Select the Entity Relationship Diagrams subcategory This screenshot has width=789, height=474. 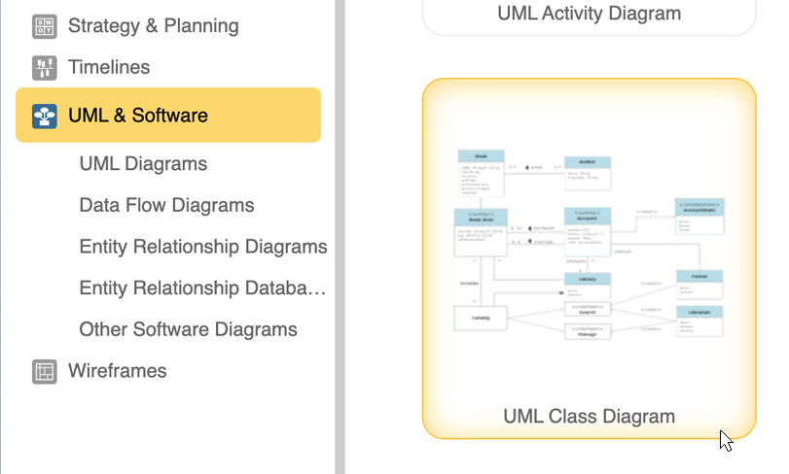[x=203, y=247]
